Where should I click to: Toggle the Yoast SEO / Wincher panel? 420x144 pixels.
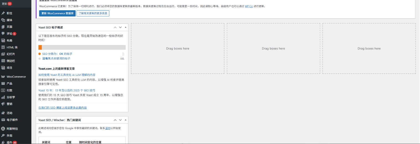[126, 120]
